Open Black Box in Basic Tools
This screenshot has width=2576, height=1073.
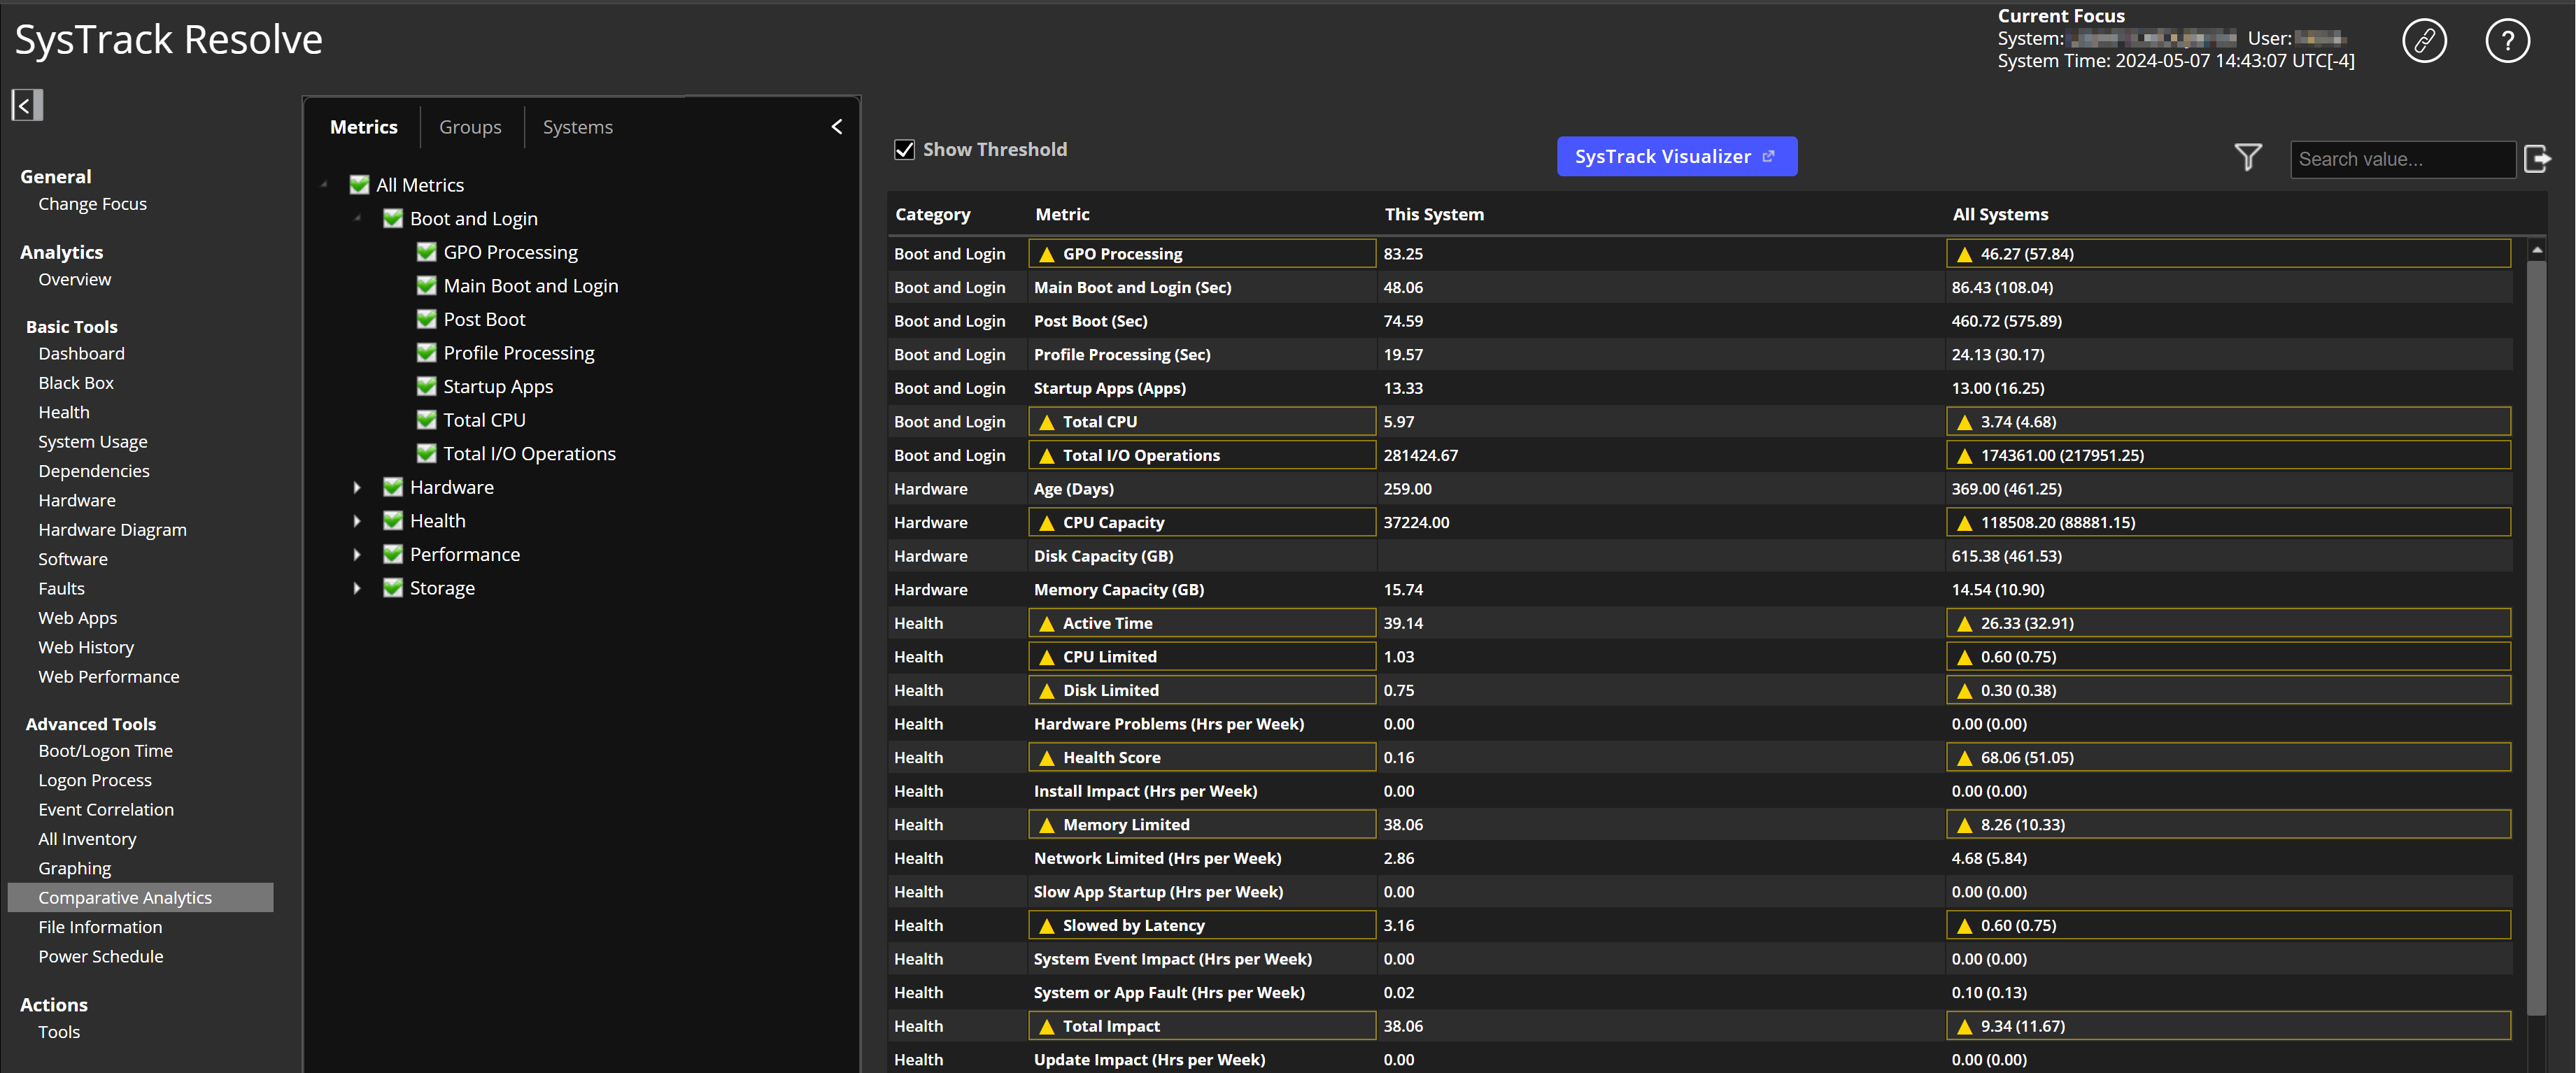tap(76, 383)
